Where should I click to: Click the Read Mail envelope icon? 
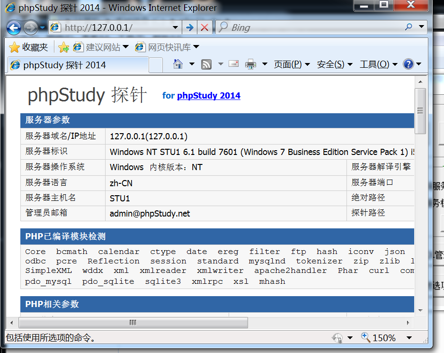(x=234, y=64)
